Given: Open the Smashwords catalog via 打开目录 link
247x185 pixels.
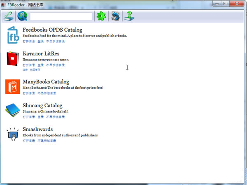Looking at the screenshot, I should [29, 141].
